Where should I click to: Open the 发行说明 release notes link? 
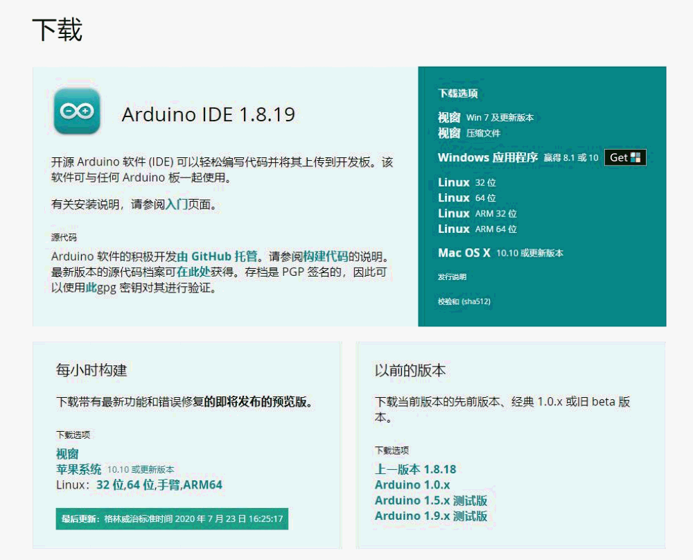coord(452,277)
